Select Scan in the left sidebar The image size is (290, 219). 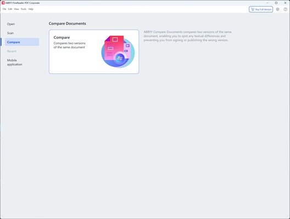click(x=22, y=33)
